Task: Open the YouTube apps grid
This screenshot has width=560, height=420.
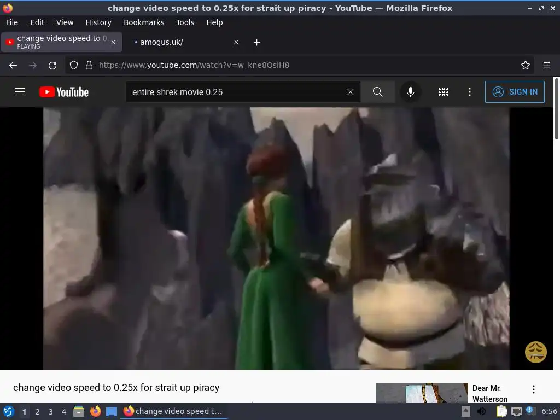Action: [443, 92]
